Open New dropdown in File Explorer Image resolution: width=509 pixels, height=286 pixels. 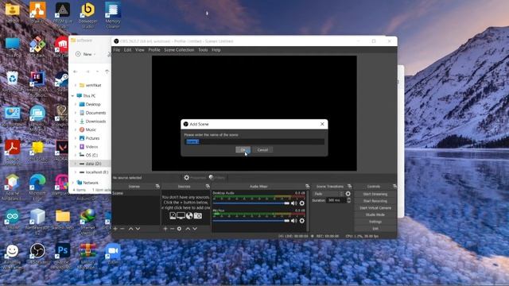coord(85,54)
